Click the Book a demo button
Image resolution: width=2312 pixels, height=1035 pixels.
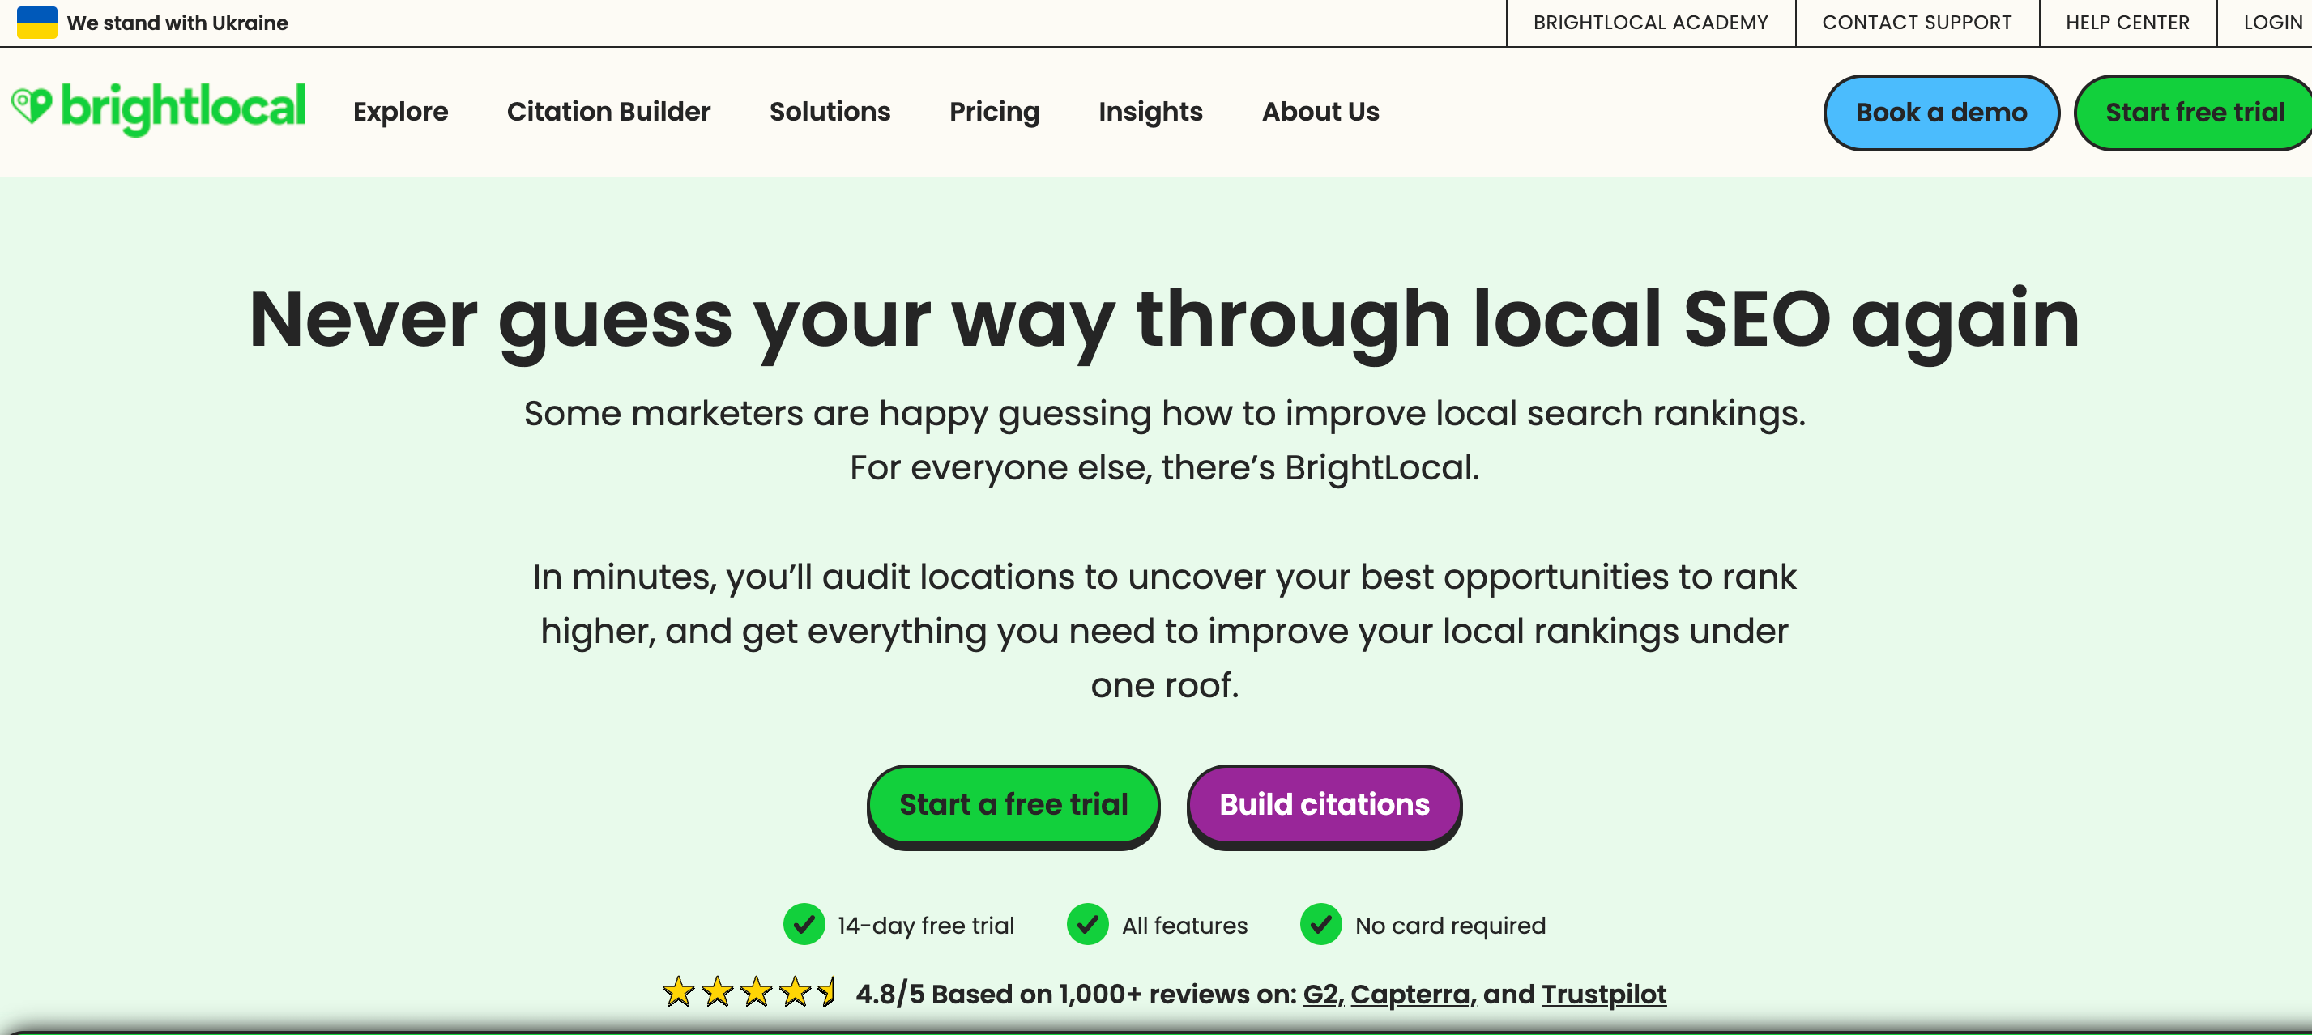(x=1940, y=111)
